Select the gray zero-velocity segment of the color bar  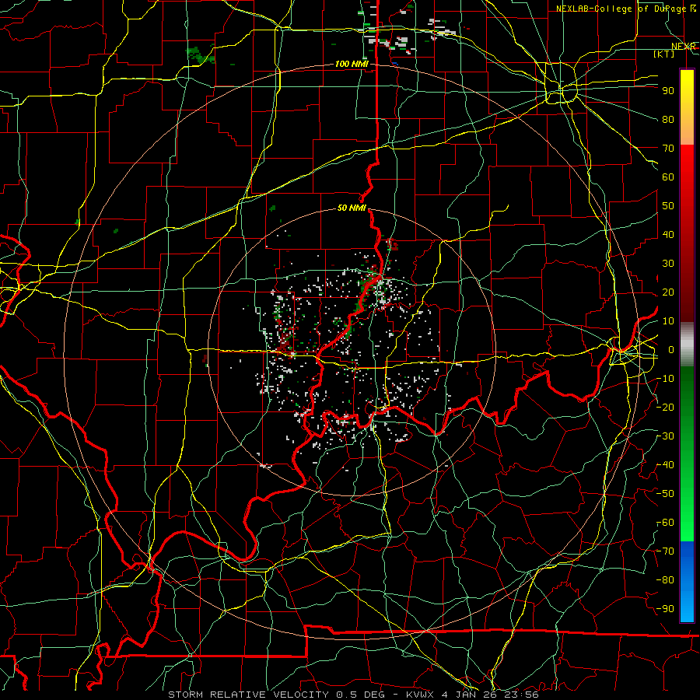[687, 345]
